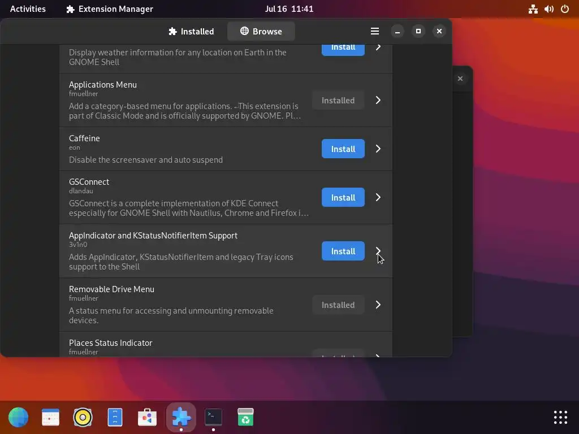Expand weather extension details chevron
Screen dimensions: 579x434
[x=378, y=47]
